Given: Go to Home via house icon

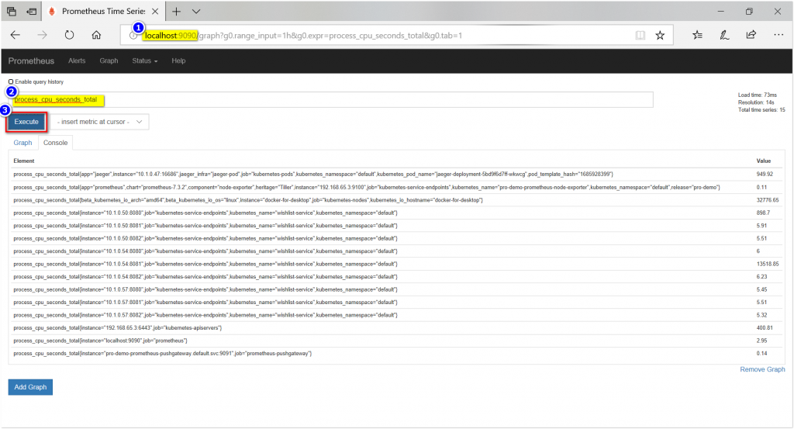Looking at the screenshot, I should [x=96, y=35].
